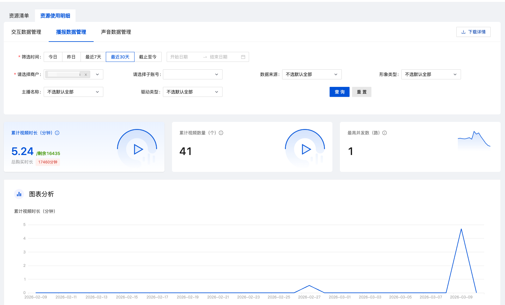Select 最近7天 time filter
Screen dimensions: 505x305
(x=93, y=57)
